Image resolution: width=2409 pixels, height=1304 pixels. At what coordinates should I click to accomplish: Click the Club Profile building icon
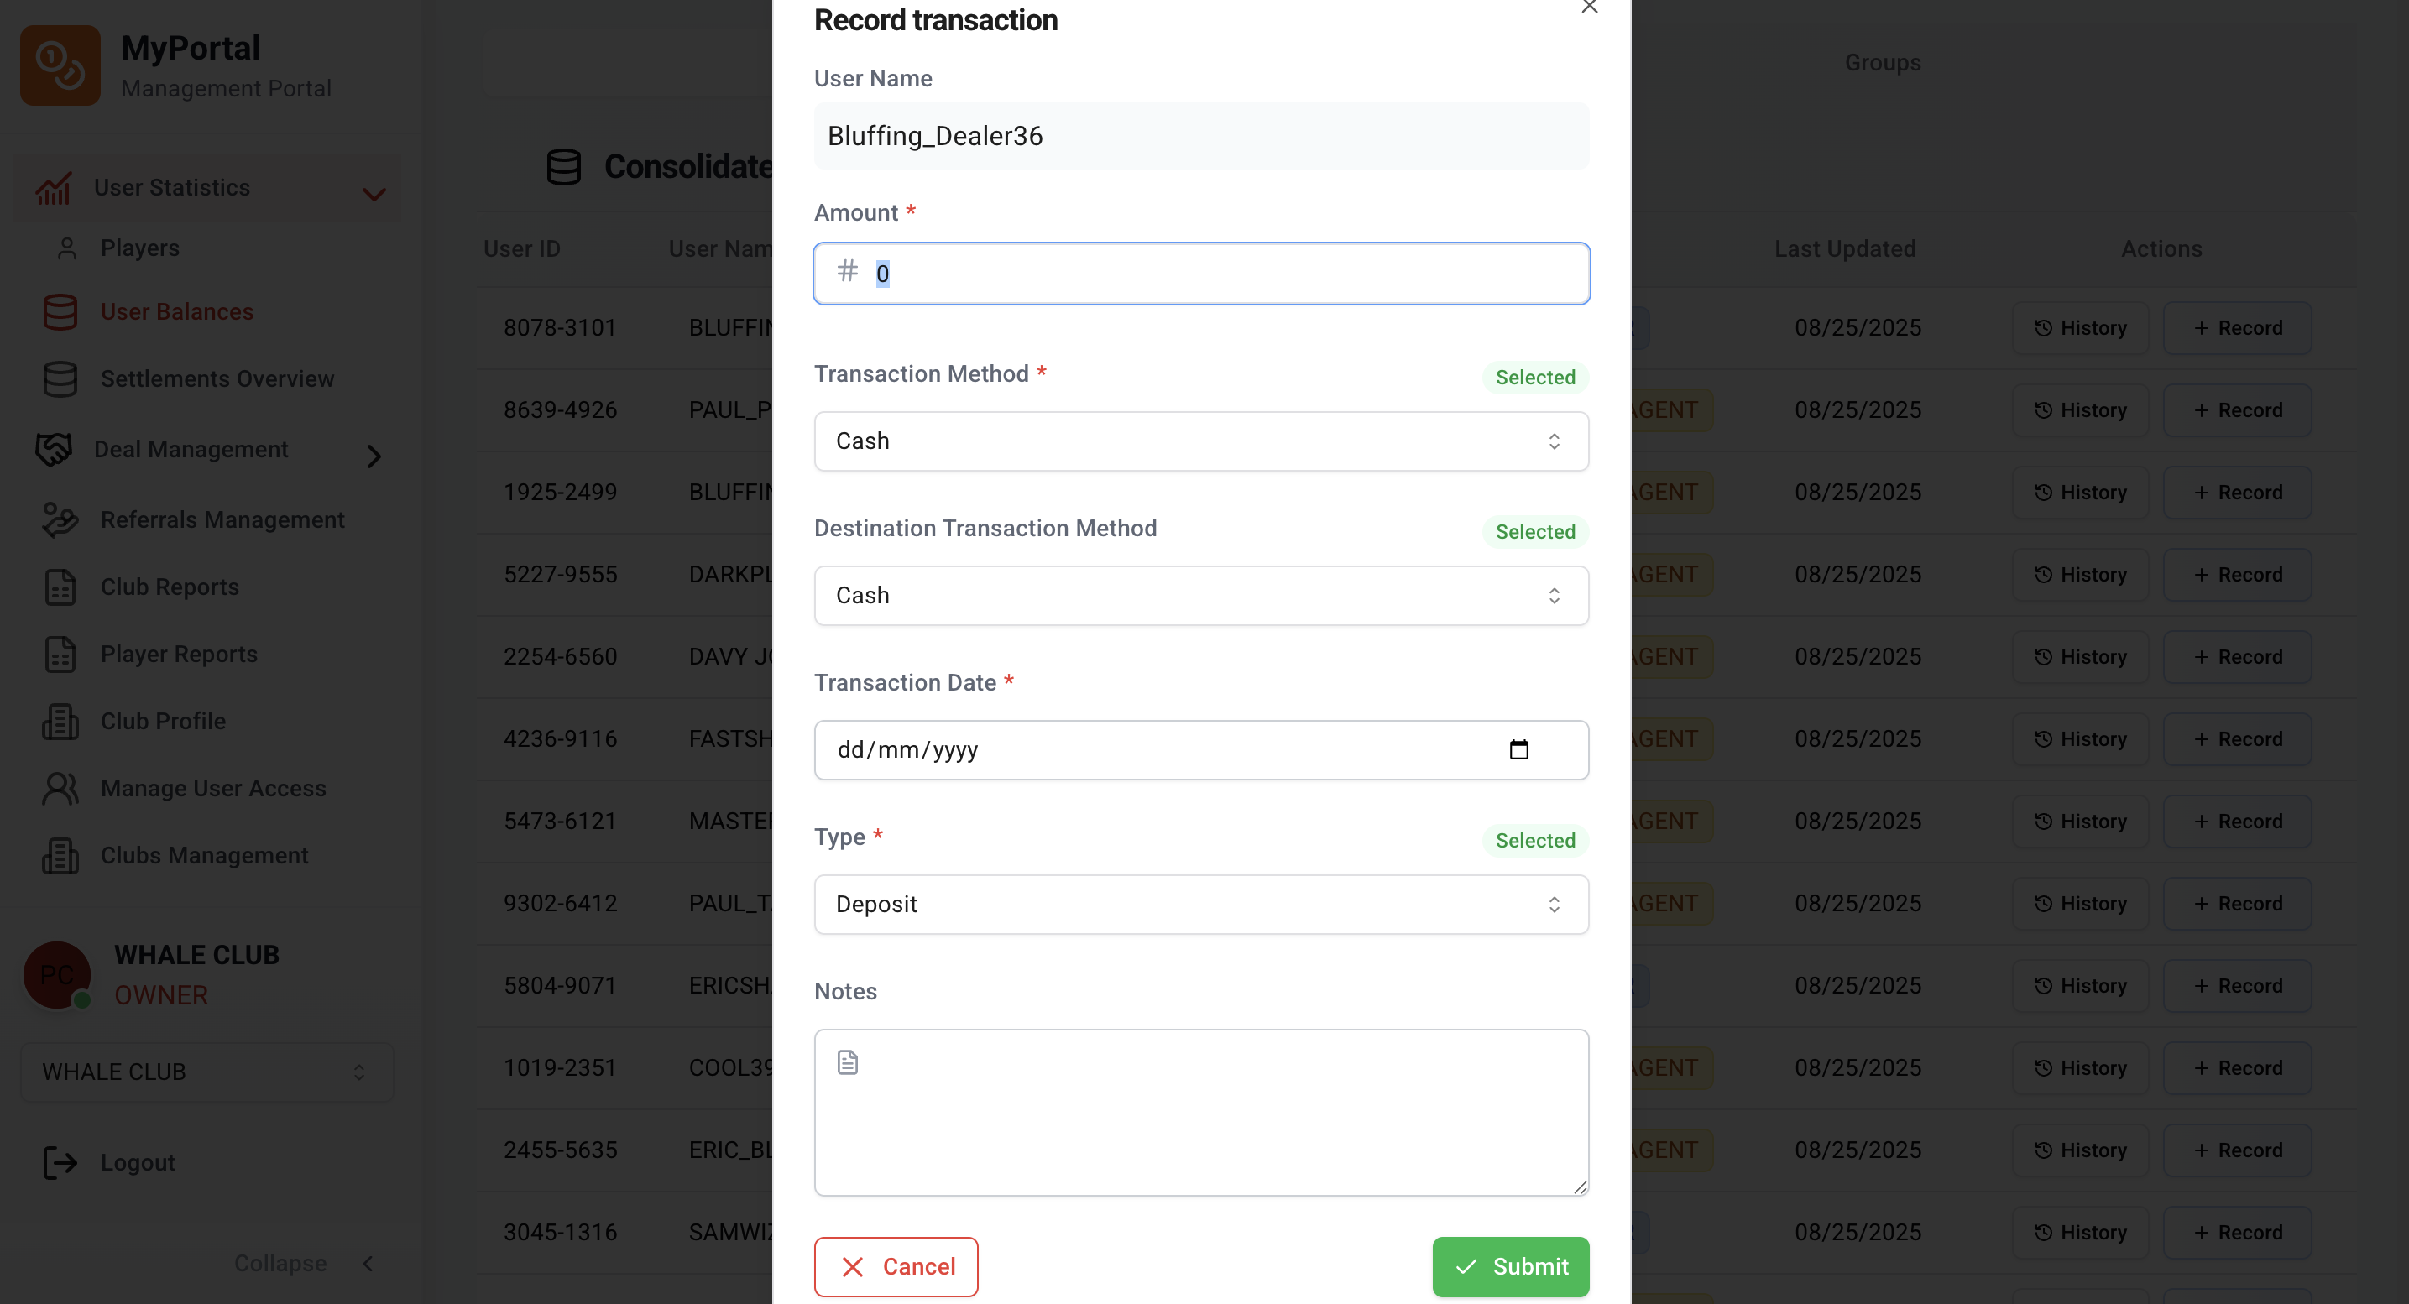coord(60,722)
